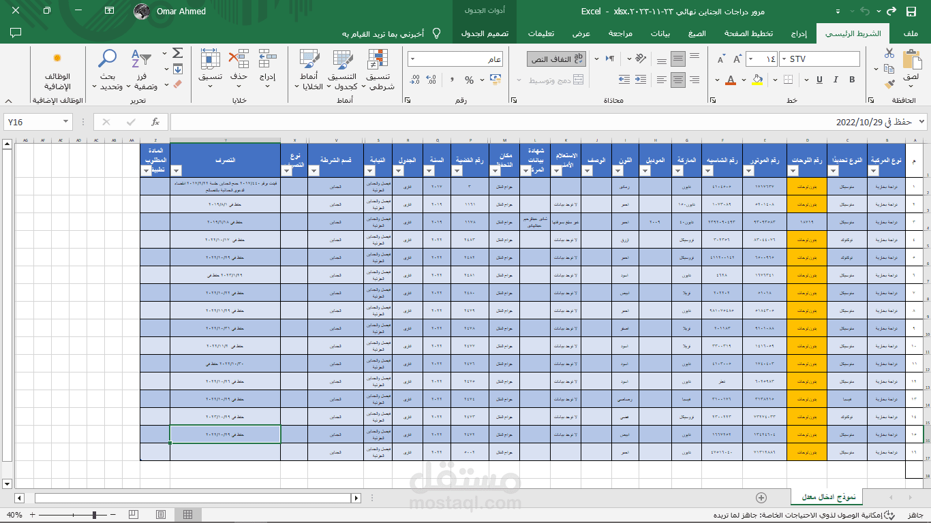Image resolution: width=931 pixels, height=523 pixels.
Task: Expand the Name Box dropdown showing Y16
Action: click(x=66, y=122)
